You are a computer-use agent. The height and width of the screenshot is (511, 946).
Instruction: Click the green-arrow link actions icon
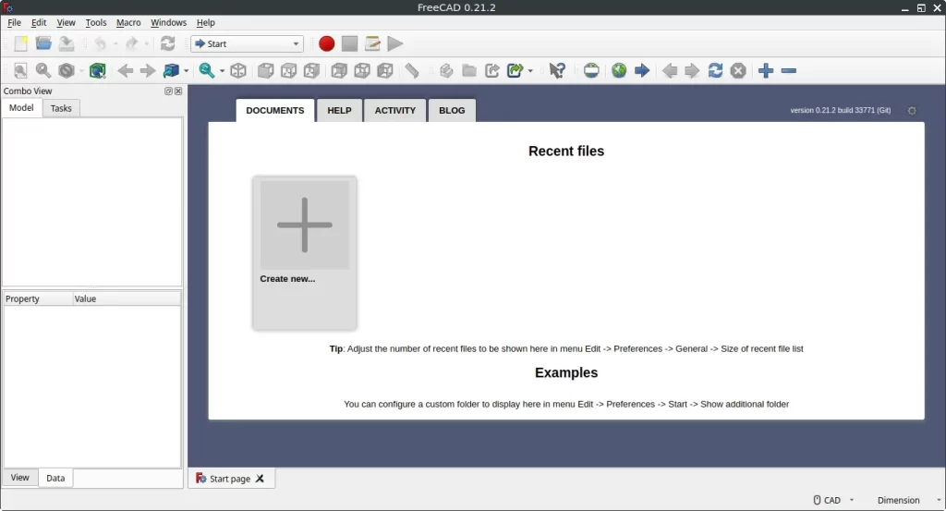[x=515, y=70]
